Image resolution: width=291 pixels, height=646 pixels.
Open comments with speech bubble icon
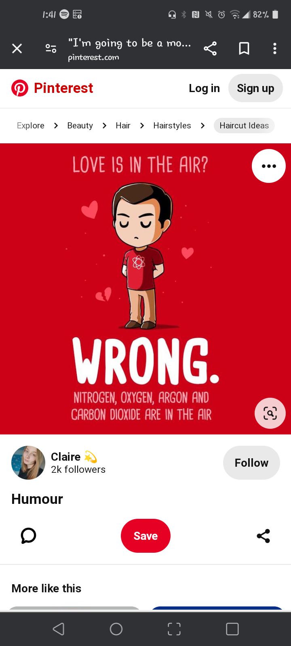tap(28, 536)
